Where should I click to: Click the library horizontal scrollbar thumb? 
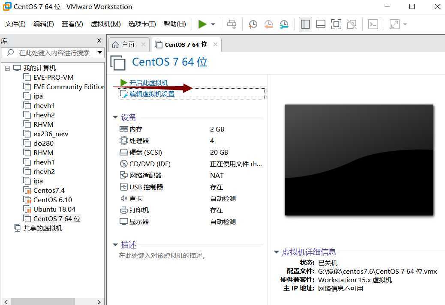tap(42, 302)
